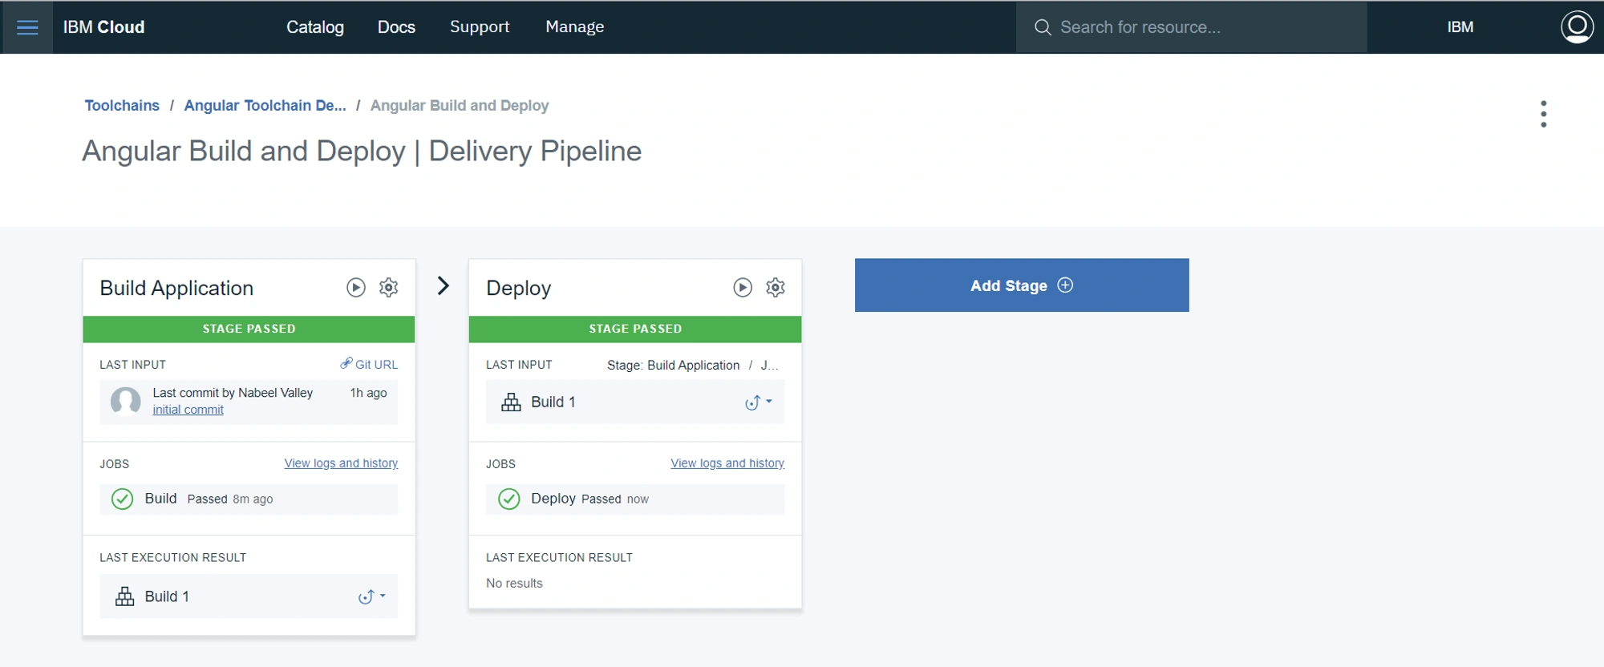This screenshot has width=1604, height=667.
Task: Open the Manage menu
Action: point(575,27)
